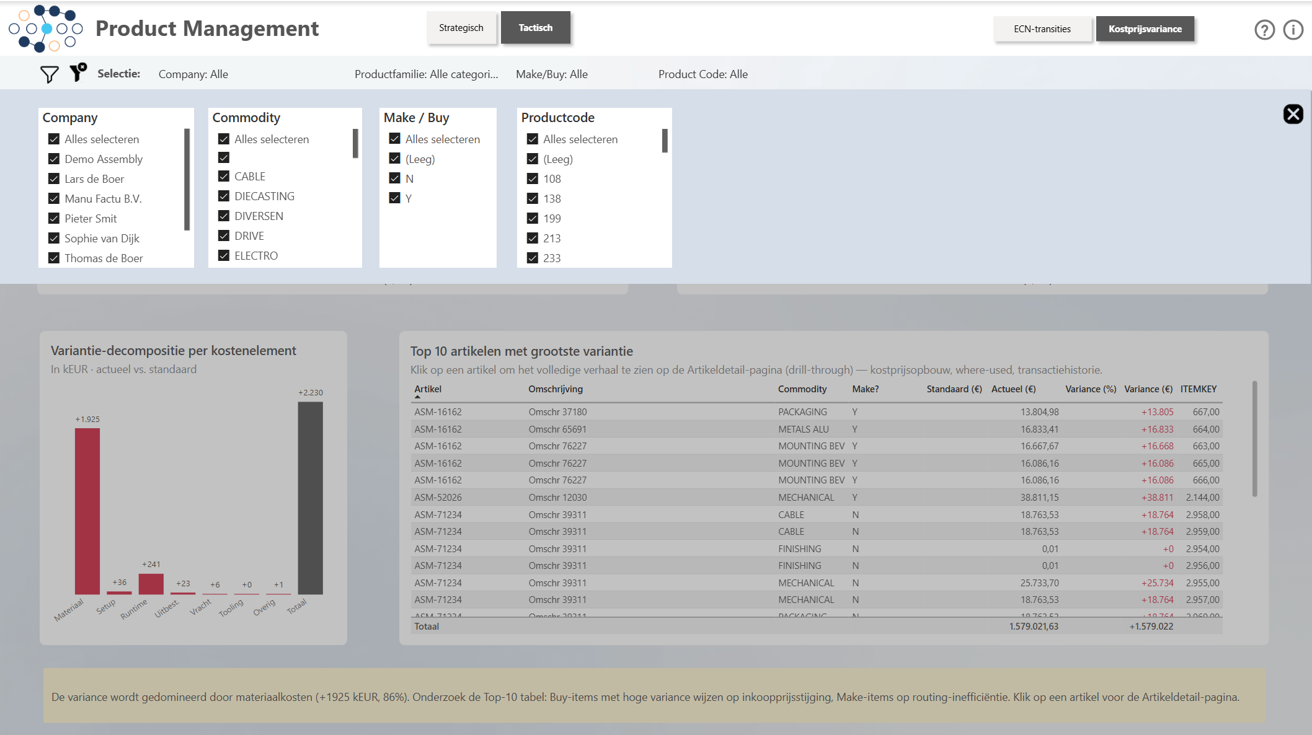Viewport: 1312px width, 735px height.
Task: Toggle Alles selecteren in the Make / Buy filter
Action: click(395, 139)
